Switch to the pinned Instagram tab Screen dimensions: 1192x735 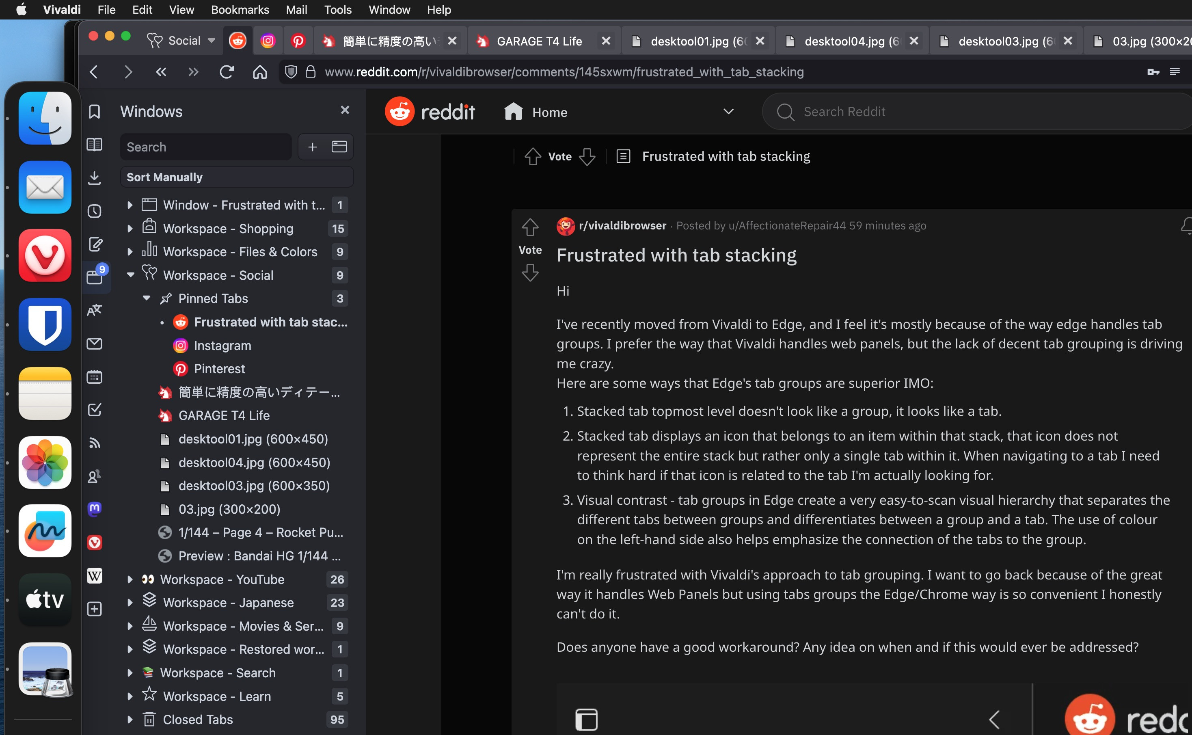[x=268, y=41]
